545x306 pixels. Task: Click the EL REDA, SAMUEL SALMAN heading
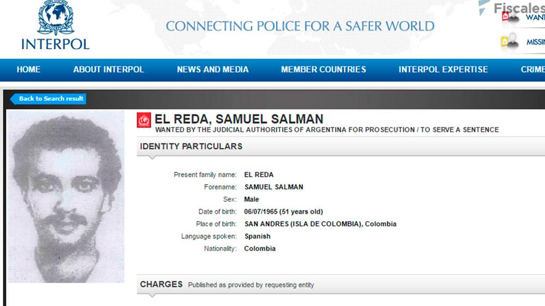click(x=239, y=119)
